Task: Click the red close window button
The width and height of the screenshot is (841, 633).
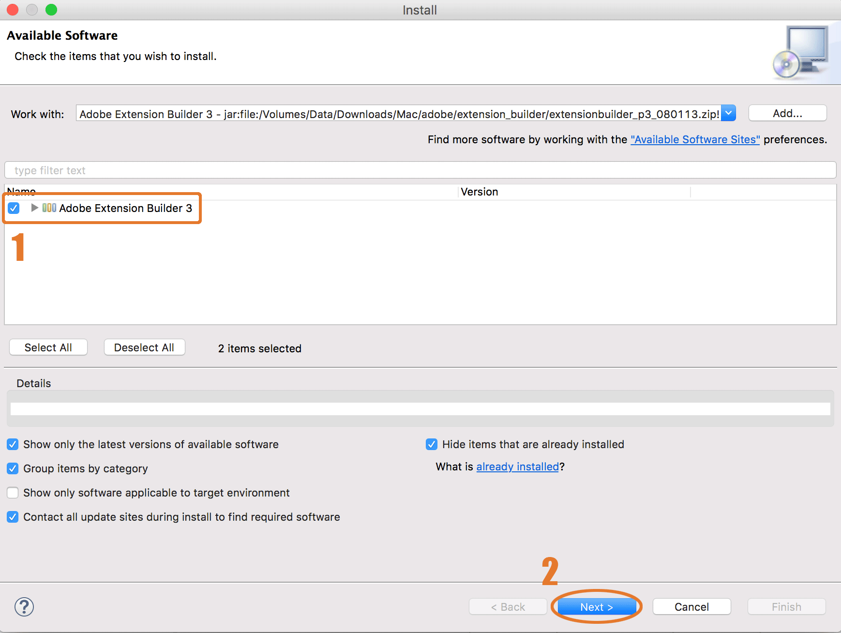Action: 13,10
